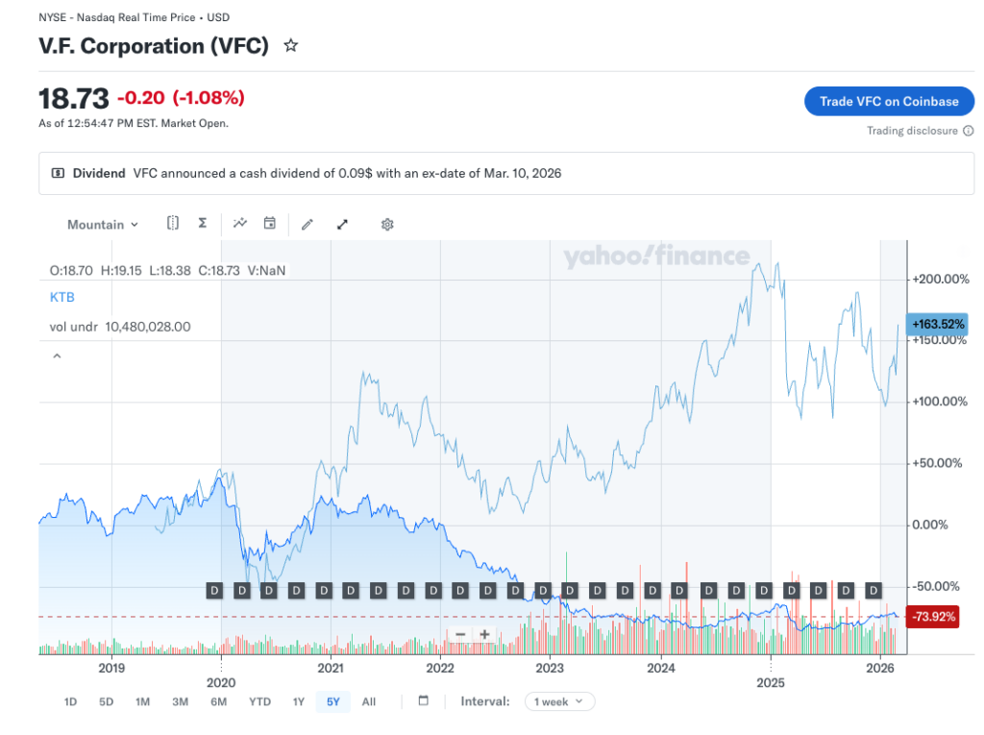Screen dimensions: 984x735
Task: Open the indicators sigma icon
Action: pos(202,223)
